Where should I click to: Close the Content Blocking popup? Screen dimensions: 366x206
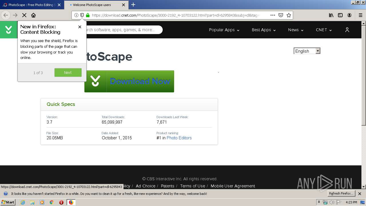coord(80,27)
